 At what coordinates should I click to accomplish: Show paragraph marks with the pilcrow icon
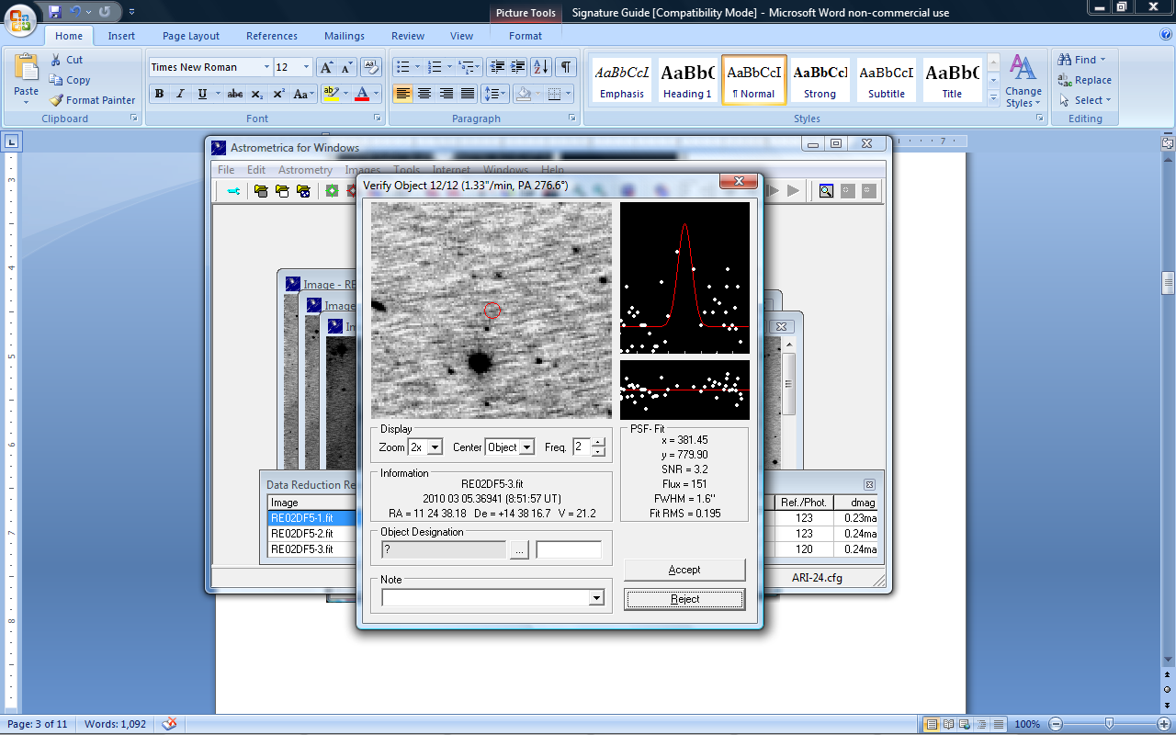[566, 67]
